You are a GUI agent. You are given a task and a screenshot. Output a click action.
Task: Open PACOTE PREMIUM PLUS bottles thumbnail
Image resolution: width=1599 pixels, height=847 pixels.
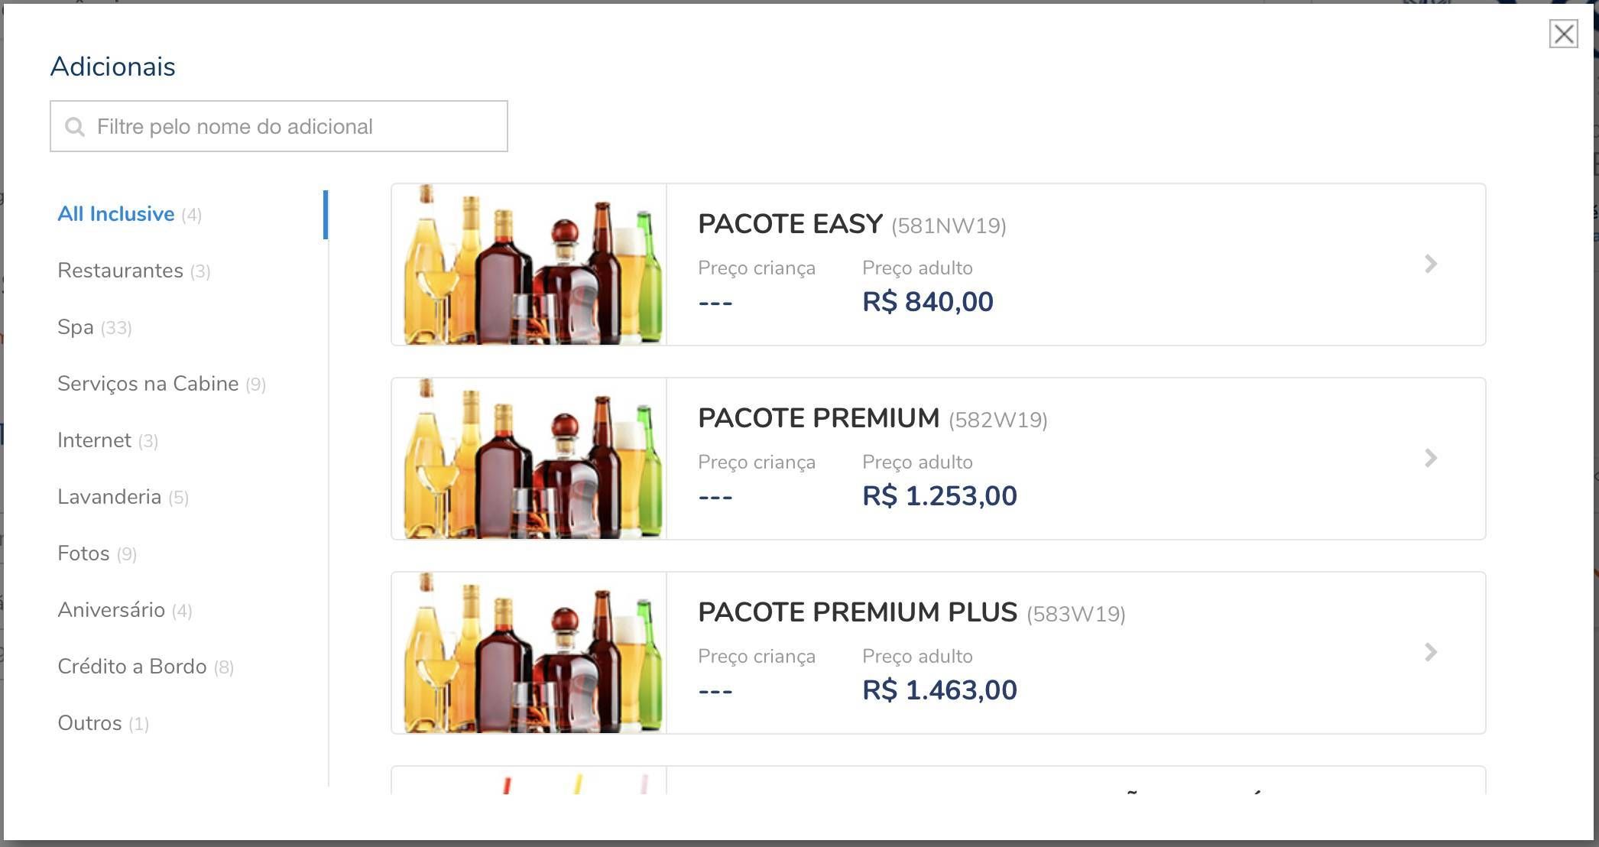click(x=529, y=653)
